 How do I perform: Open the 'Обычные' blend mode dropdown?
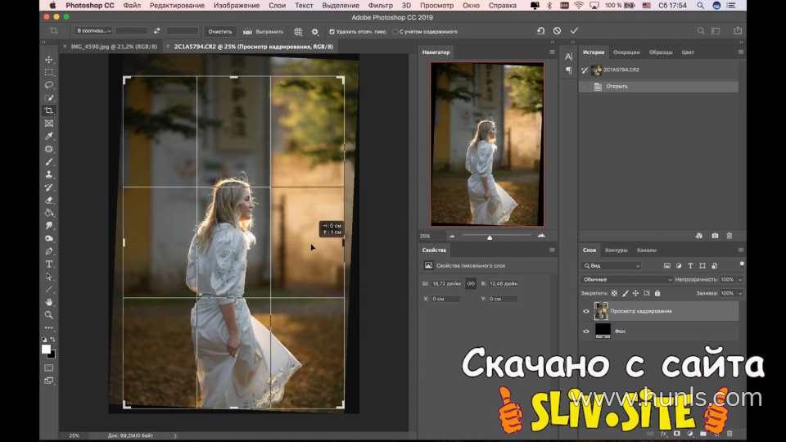[x=627, y=279]
